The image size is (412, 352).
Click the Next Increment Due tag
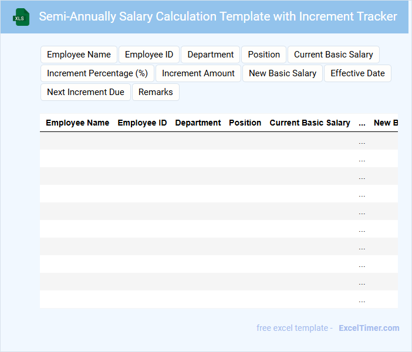[86, 92]
